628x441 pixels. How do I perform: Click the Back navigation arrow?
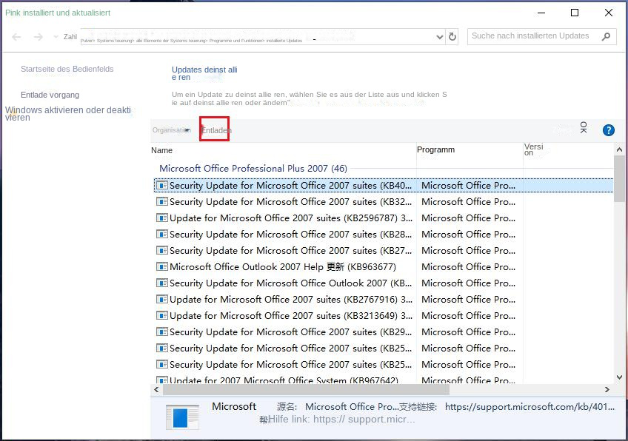tap(16, 37)
